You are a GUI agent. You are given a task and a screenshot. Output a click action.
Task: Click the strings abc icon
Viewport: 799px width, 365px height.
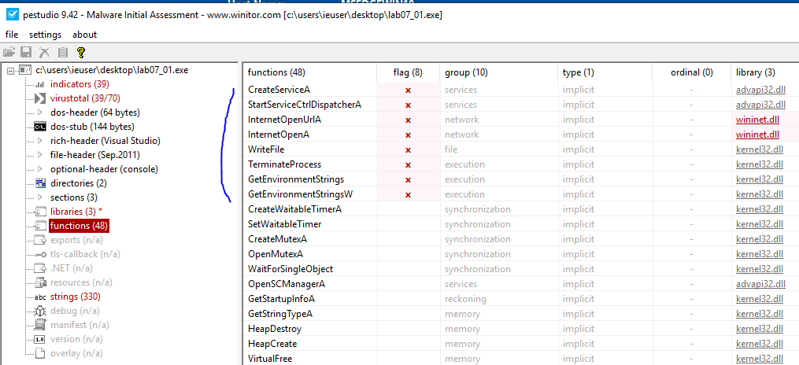pyautogui.click(x=39, y=297)
